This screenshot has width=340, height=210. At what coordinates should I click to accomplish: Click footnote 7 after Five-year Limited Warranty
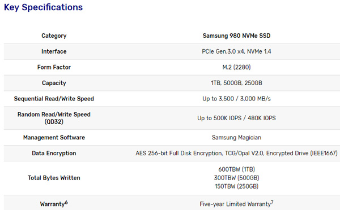pyautogui.click(x=272, y=202)
